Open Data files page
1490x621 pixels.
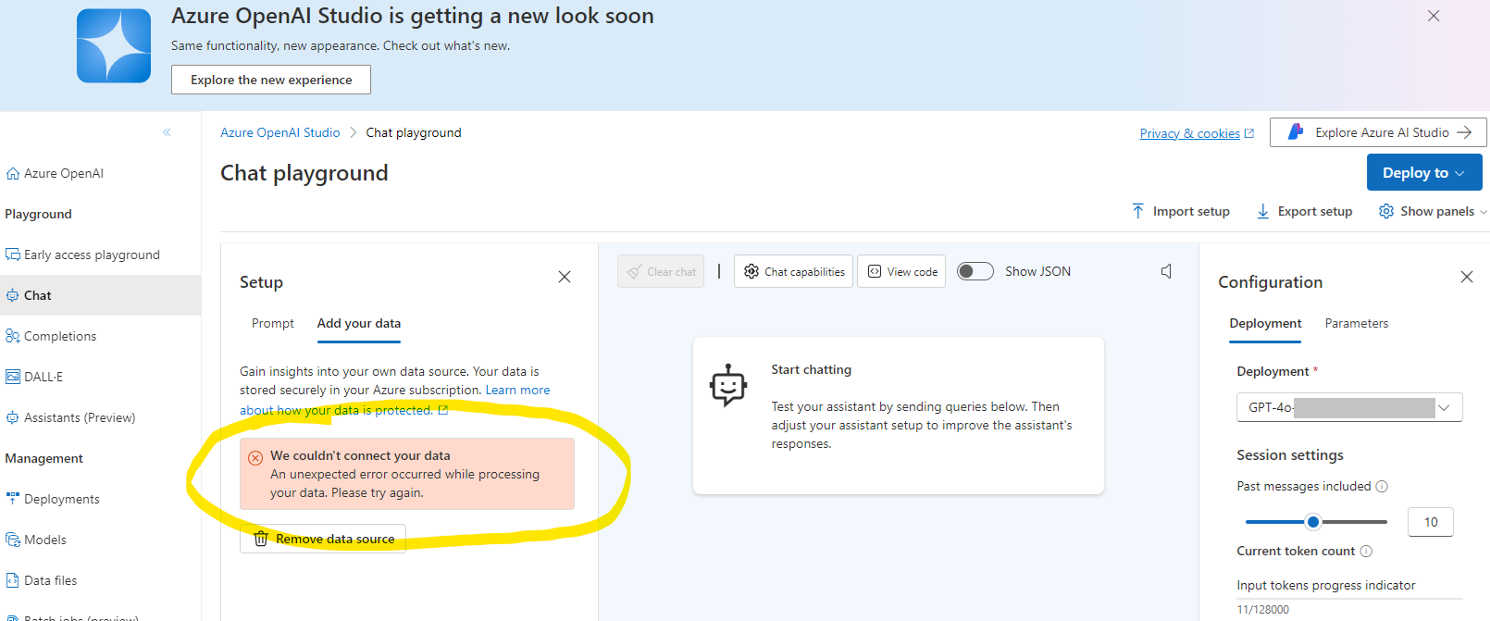[x=50, y=580]
